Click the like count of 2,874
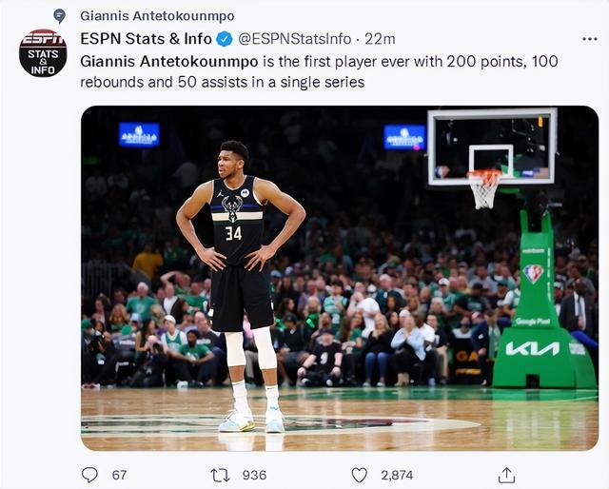609x489 pixels. tap(397, 474)
